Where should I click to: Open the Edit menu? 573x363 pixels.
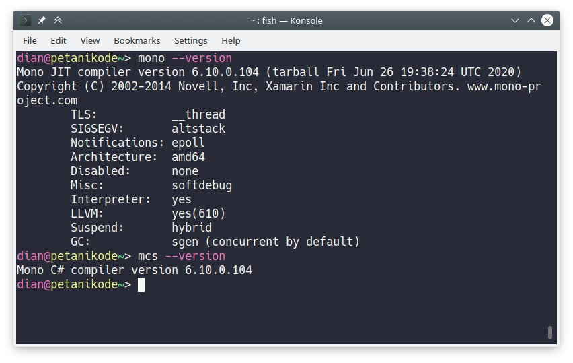(x=59, y=40)
